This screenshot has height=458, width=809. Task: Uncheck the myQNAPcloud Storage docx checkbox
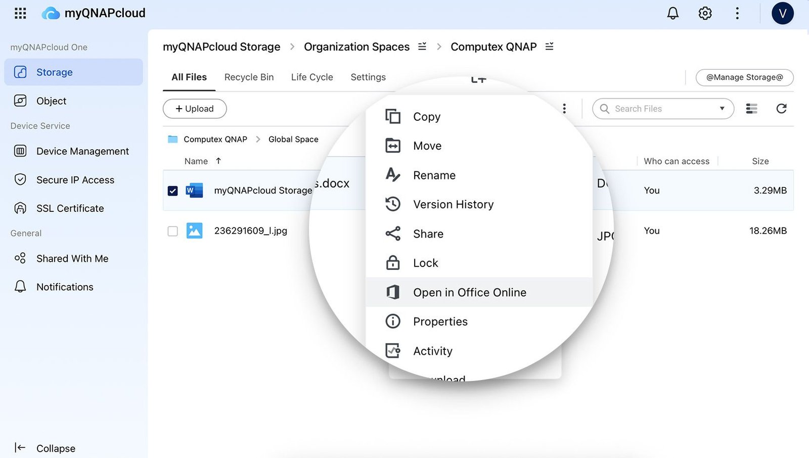tap(173, 191)
